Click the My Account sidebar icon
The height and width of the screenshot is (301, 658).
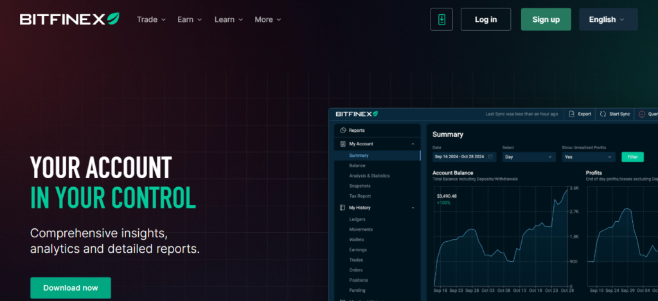pos(343,144)
